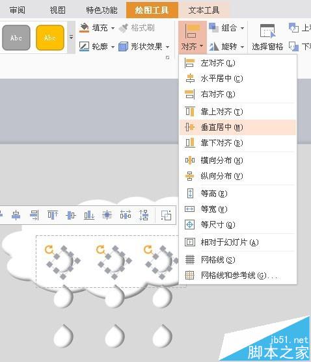Toggle 网格线 (S) gridlines
The height and width of the screenshot is (362, 311).
237,260
